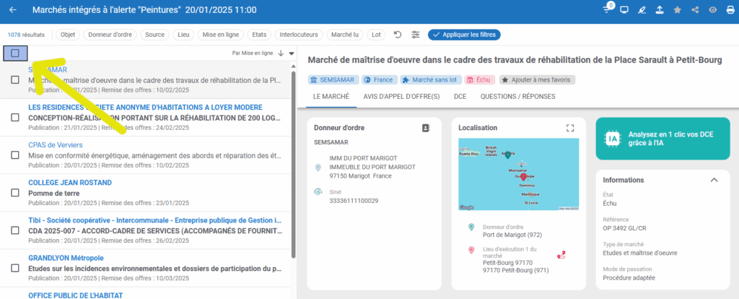Toggle the eye visibility icon in header
The height and width of the screenshot is (299, 739).
click(712, 10)
